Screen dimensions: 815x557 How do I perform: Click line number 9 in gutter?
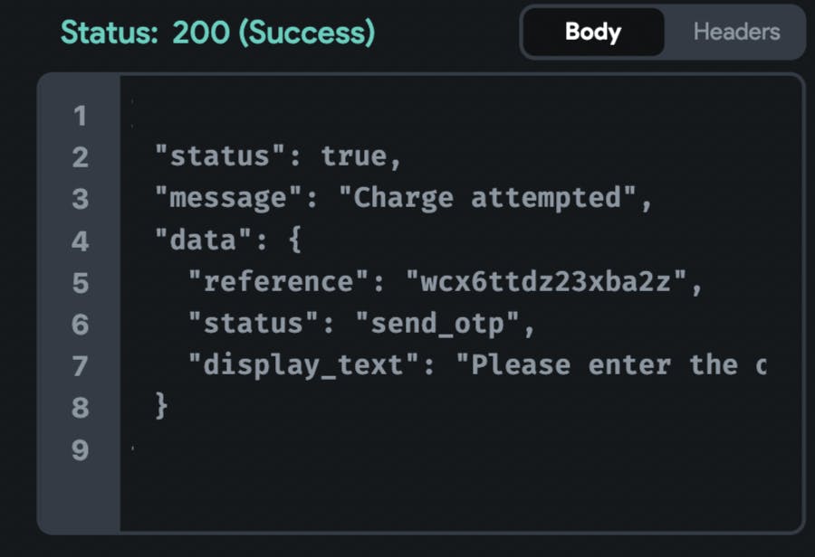point(80,449)
